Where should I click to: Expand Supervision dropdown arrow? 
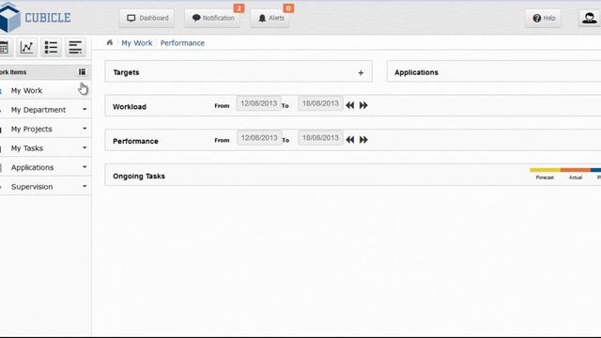(x=85, y=186)
